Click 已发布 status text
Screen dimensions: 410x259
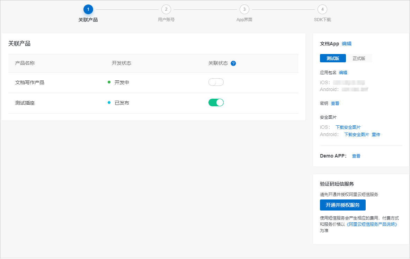[x=122, y=103]
